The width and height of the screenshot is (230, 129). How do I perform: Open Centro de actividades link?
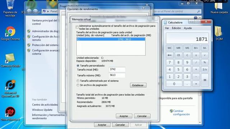(45, 105)
